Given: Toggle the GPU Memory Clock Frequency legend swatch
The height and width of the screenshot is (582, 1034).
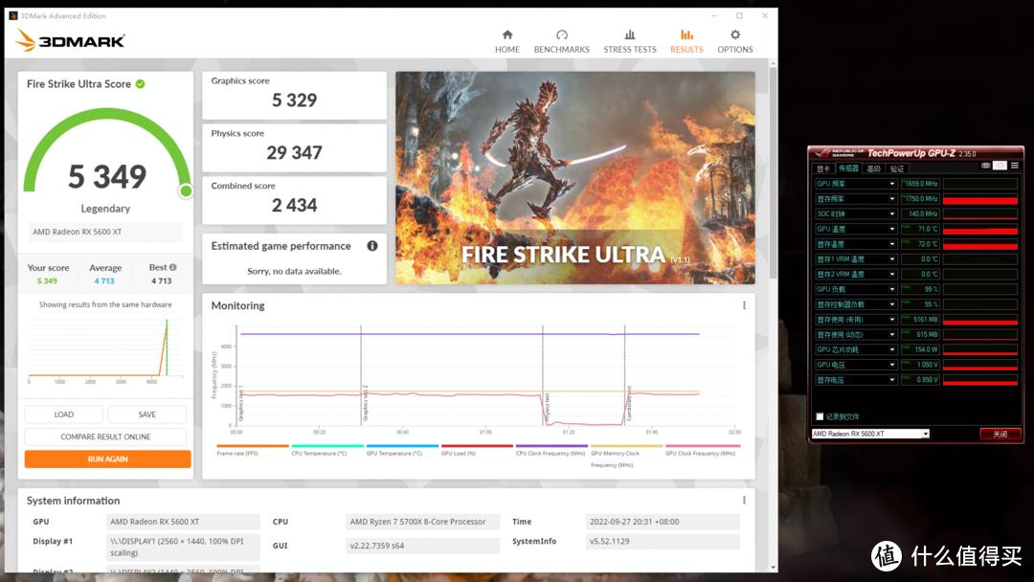Looking at the screenshot, I should pyautogui.click(x=626, y=446).
